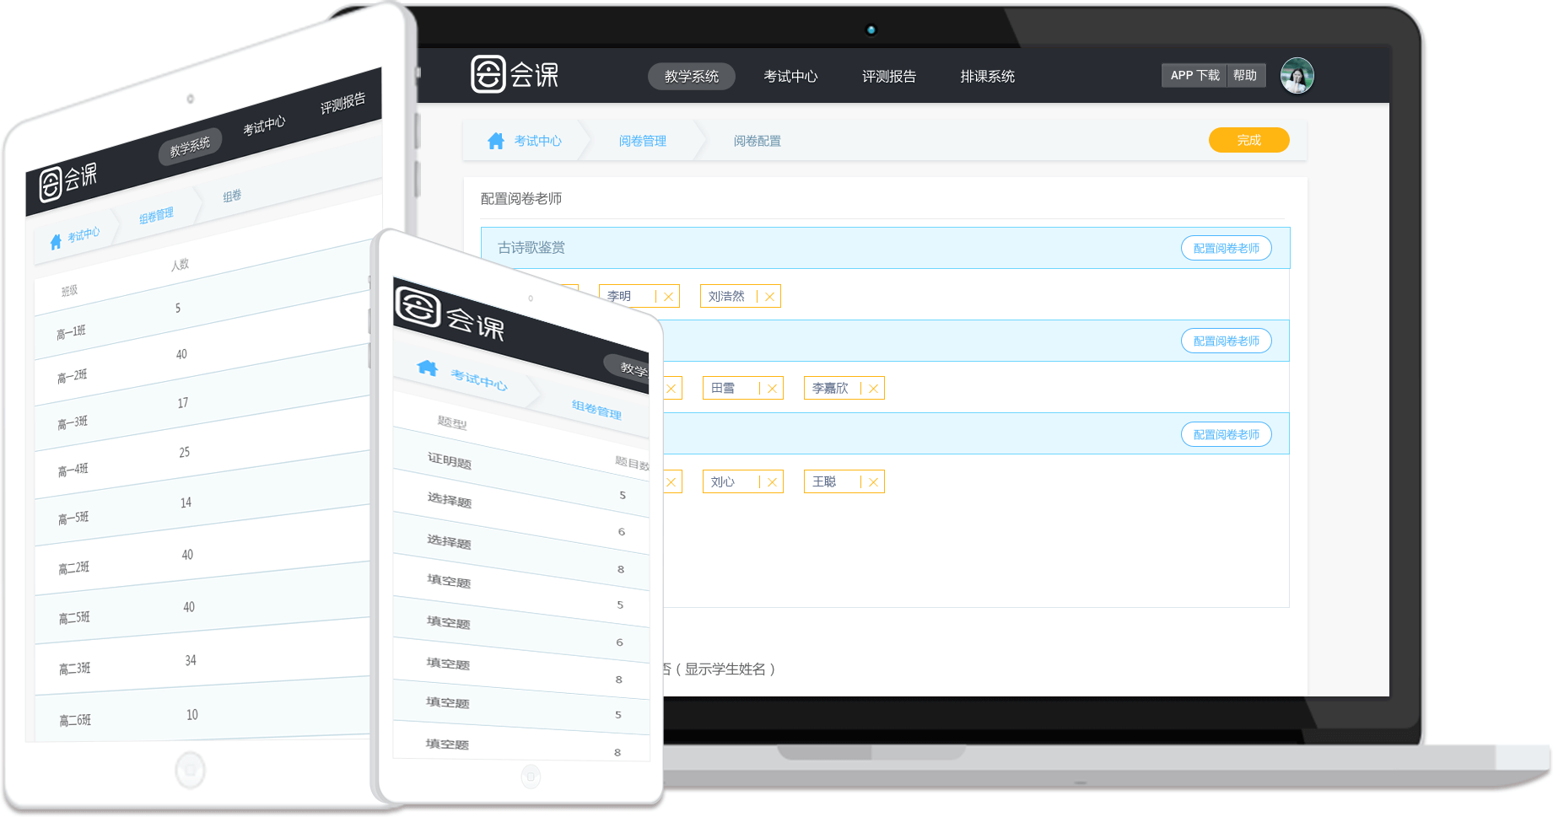This screenshot has width=1553, height=817.
Task: Select the 教学系统 tab on the laptop
Action: coord(692,77)
